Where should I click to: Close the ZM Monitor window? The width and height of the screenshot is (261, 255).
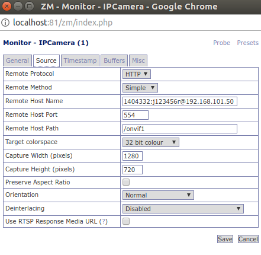coord(7,7)
